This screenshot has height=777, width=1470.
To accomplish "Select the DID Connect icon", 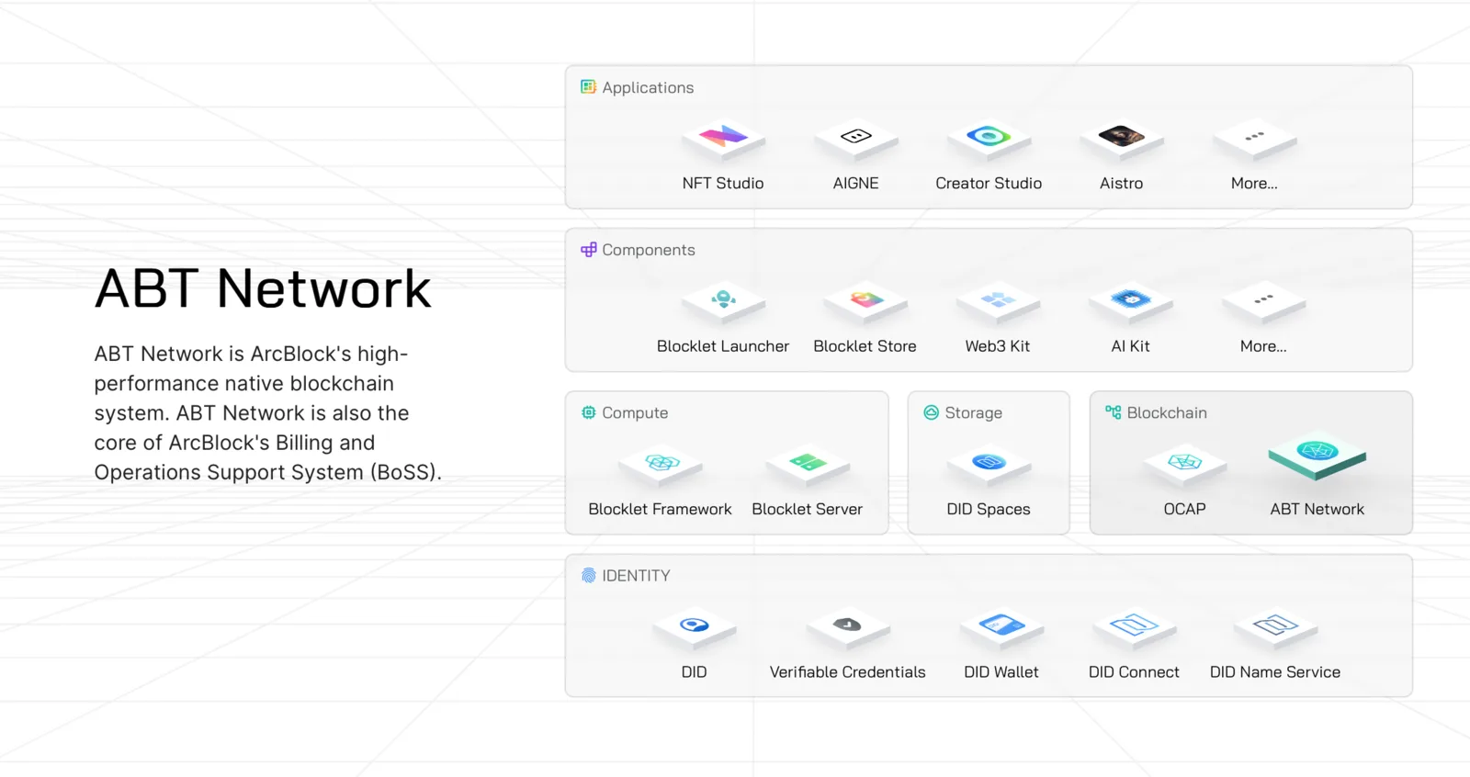I will 1134,628.
